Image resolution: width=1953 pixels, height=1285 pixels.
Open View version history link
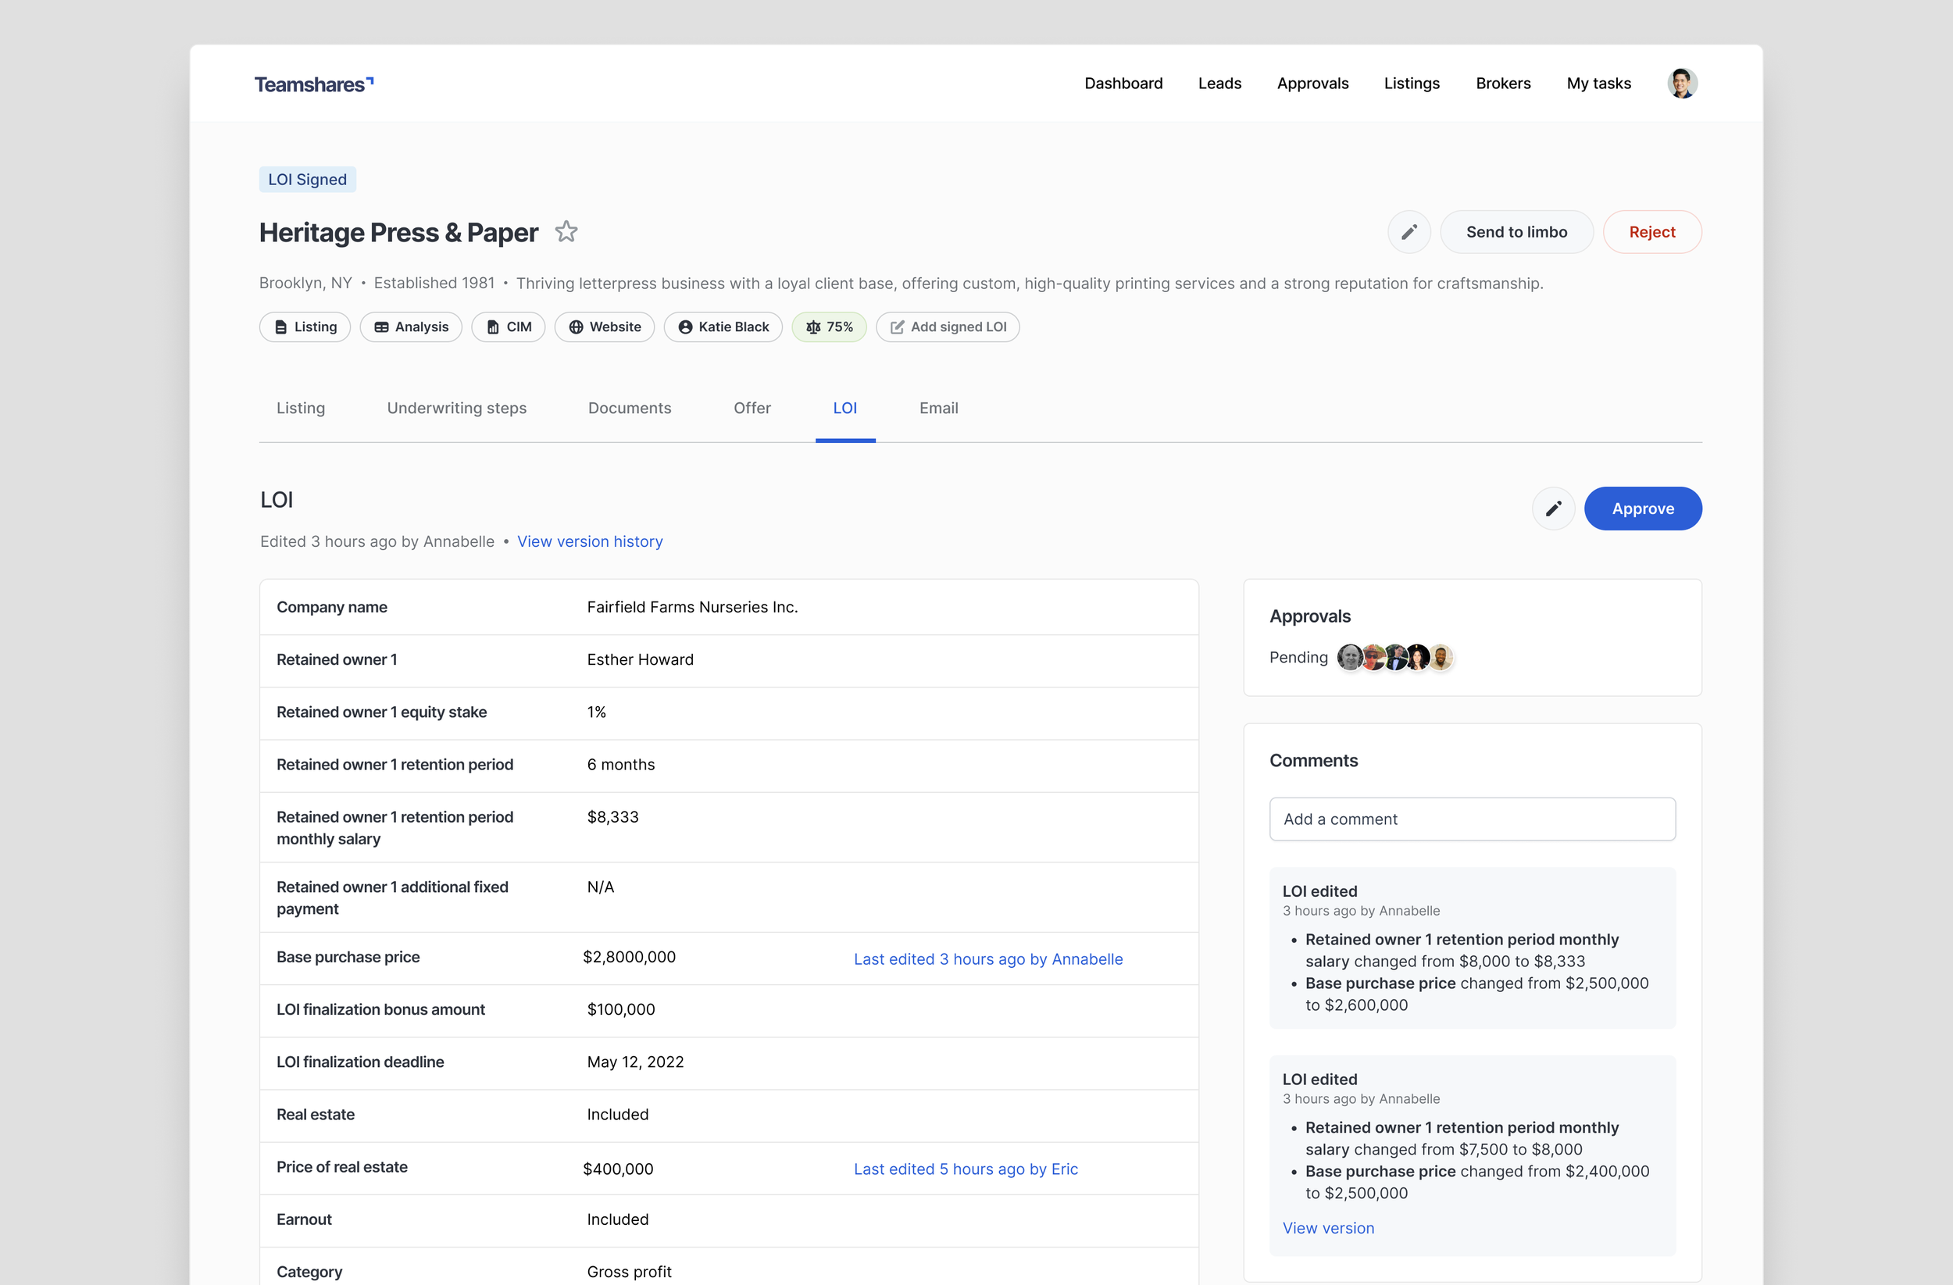coord(589,541)
